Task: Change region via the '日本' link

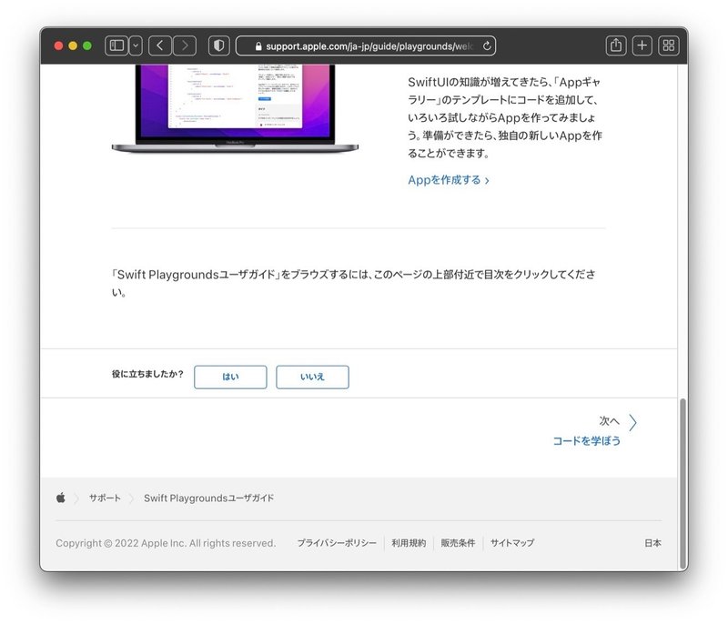Action: [x=652, y=543]
